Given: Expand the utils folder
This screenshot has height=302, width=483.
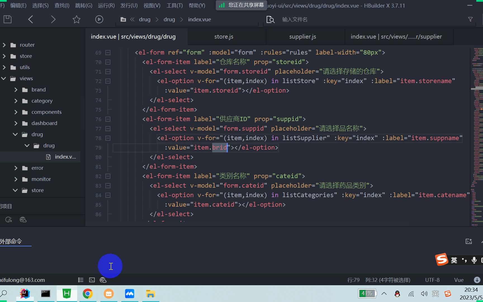Looking at the screenshot, I should point(4,67).
